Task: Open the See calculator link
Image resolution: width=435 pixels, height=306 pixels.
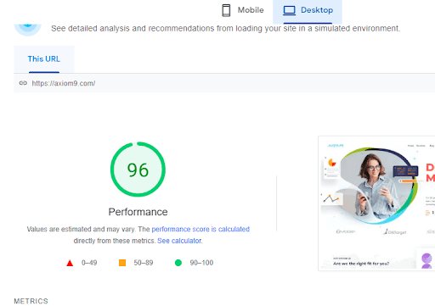Action: coord(180,241)
